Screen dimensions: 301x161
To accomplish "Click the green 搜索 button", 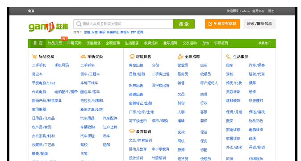I will tap(184, 24).
